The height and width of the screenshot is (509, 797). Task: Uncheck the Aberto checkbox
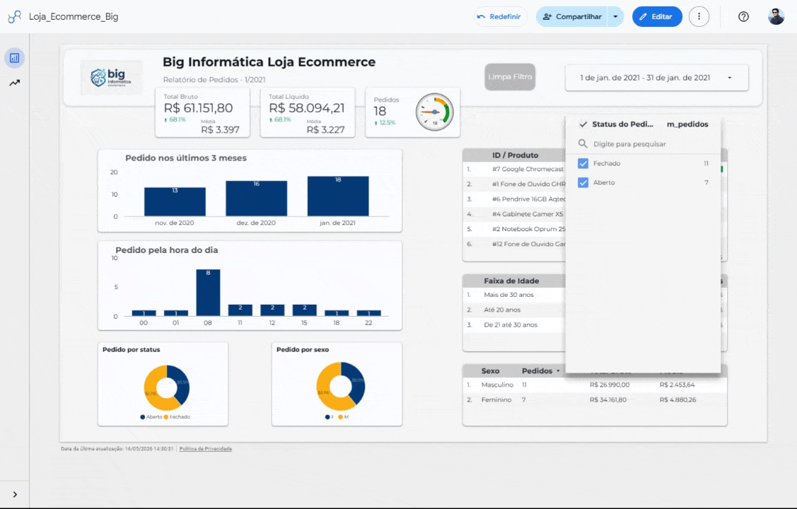tap(583, 182)
